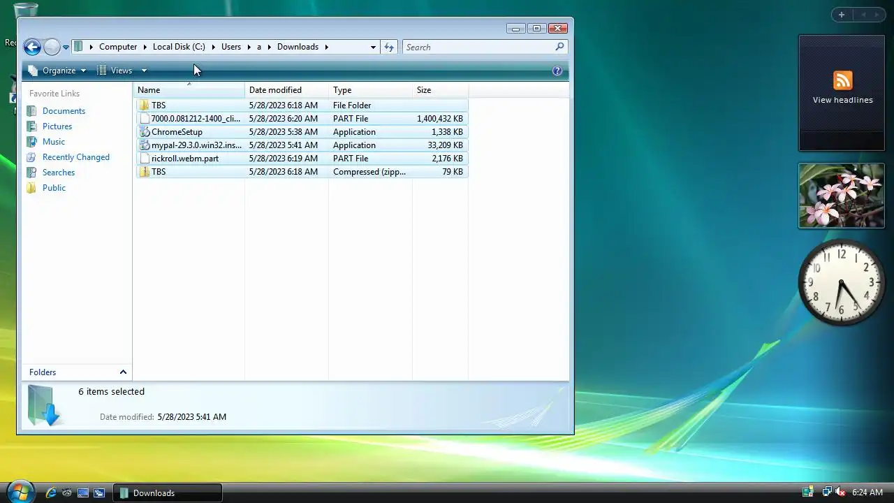This screenshot has width=894, height=503.
Task: Expand arrow after Downloads breadcrumb
Action: pos(326,47)
